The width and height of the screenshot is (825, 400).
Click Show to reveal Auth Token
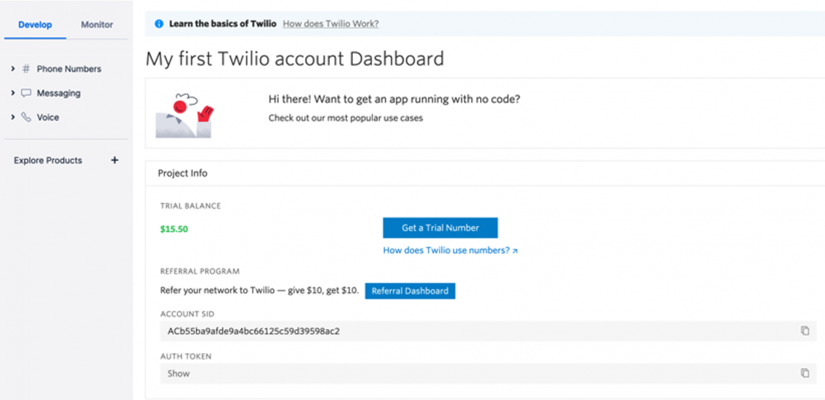pyautogui.click(x=178, y=373)
